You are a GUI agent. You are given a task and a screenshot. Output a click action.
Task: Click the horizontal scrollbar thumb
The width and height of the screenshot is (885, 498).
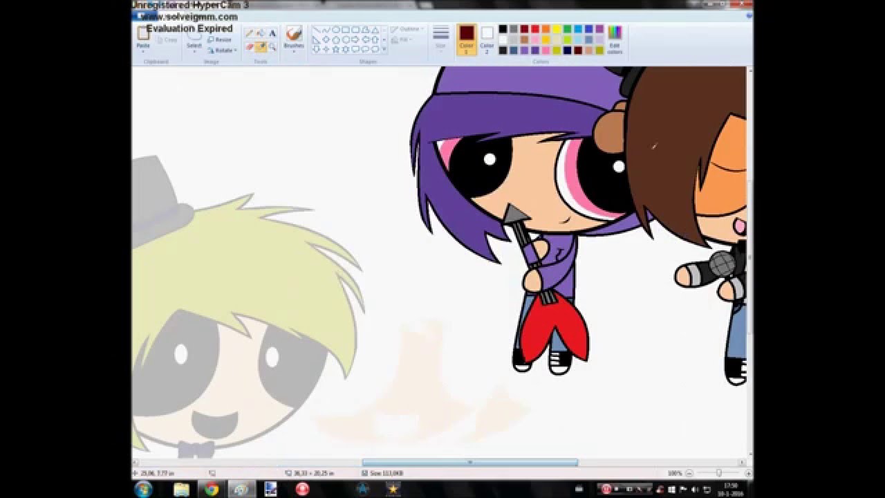(469, 463)
